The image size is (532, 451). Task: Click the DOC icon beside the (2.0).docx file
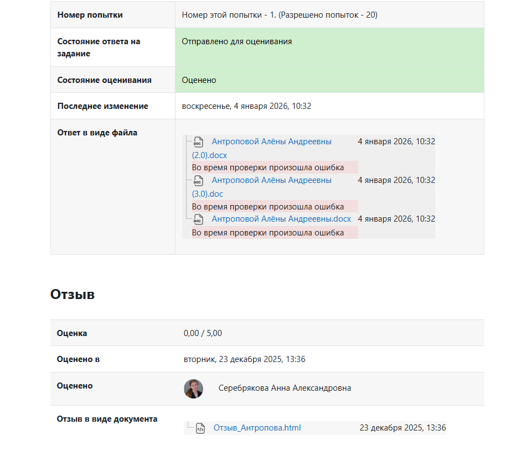pyautogui.click(x=198, y=142)
